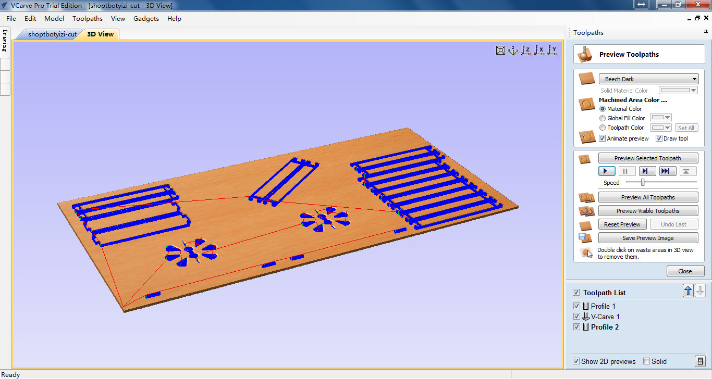Click the icon beside Preview Visible Toolpaths
This screenshot has height=379, width=712.
click(x=586, y=211)
